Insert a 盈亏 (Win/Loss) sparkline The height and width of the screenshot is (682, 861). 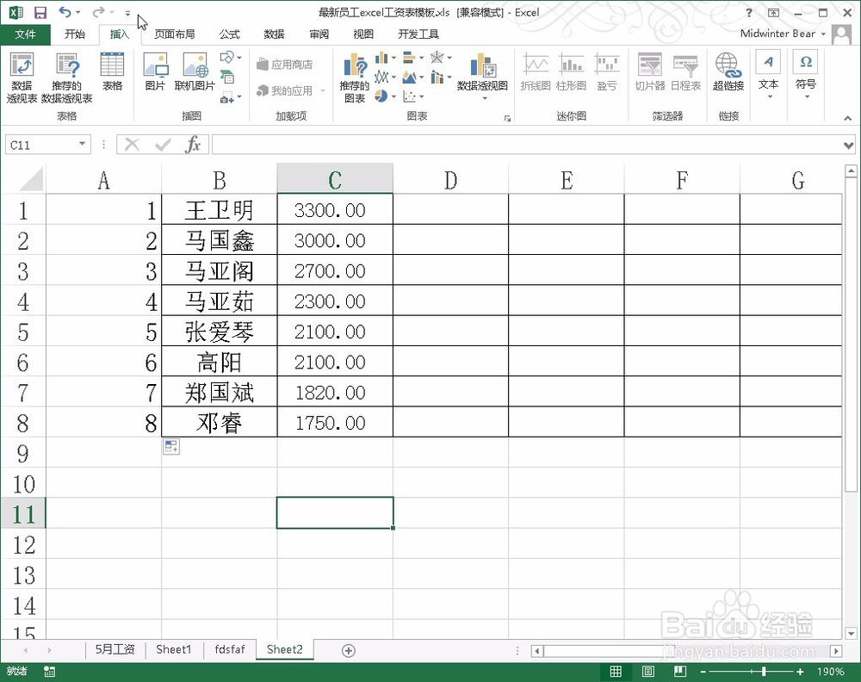pyautogui.click(x=608, y=76)
